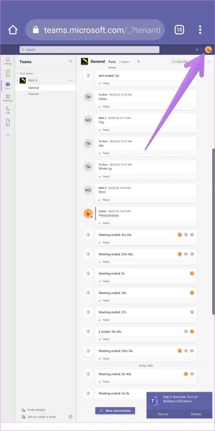Reply to the Whate up message

click(x=104, y=177)
